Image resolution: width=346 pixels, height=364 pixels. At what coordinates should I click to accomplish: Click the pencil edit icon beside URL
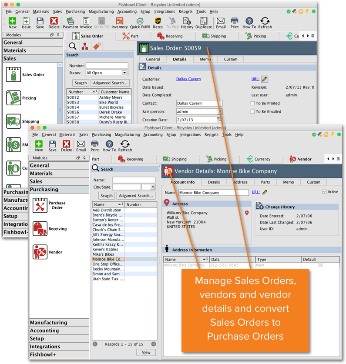[265, 79]
